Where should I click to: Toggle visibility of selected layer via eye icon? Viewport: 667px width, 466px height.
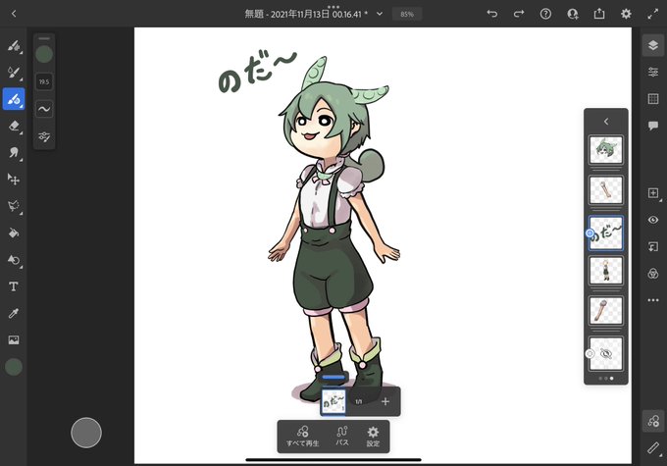(653, 220)
